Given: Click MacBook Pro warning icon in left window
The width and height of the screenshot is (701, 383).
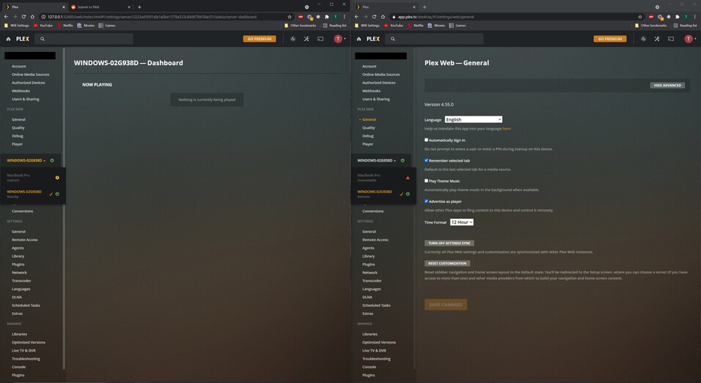Looking at the screenshot, I should pyautogui.click(x=57, y=178).
